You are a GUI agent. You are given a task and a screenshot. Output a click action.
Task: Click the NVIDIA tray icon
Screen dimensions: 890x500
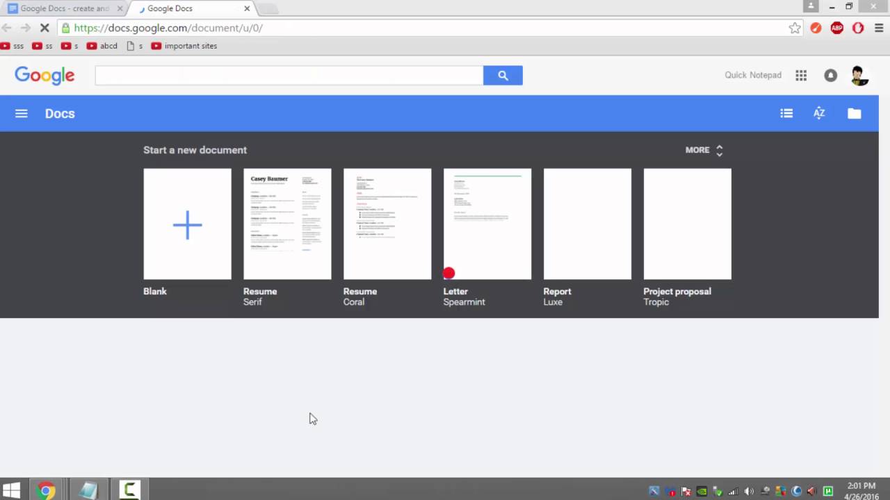point(702,491)
